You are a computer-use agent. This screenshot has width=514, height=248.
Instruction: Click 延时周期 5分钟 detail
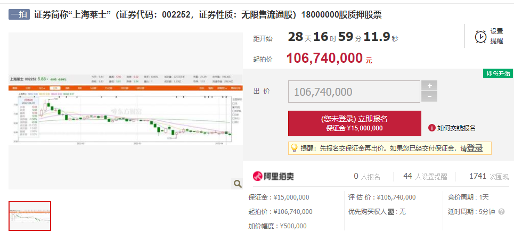pyautogui.click(x=471, y=212)
